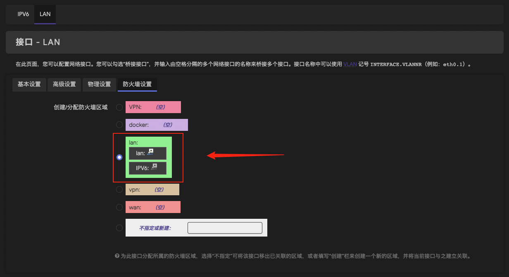Open the 基本设置 tab

pyautogui.click(x=29, y=84)
